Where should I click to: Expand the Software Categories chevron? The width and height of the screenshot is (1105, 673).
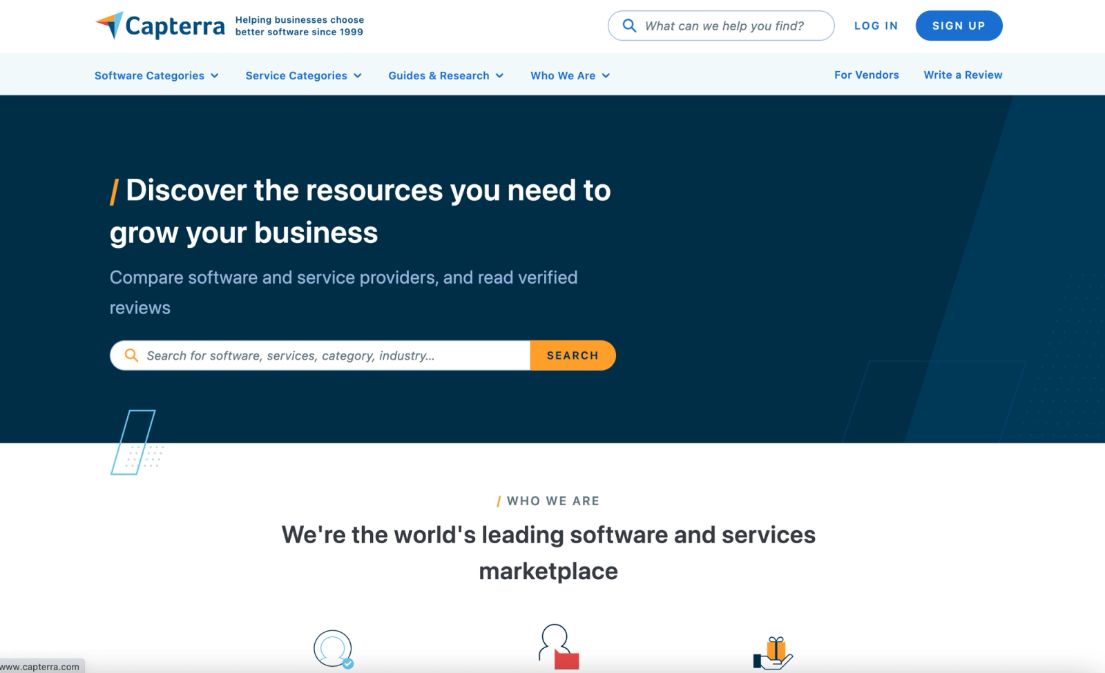(215, 76)
